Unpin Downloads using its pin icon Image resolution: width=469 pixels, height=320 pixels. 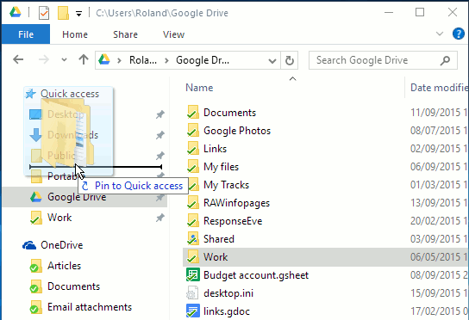click(160, 135)
